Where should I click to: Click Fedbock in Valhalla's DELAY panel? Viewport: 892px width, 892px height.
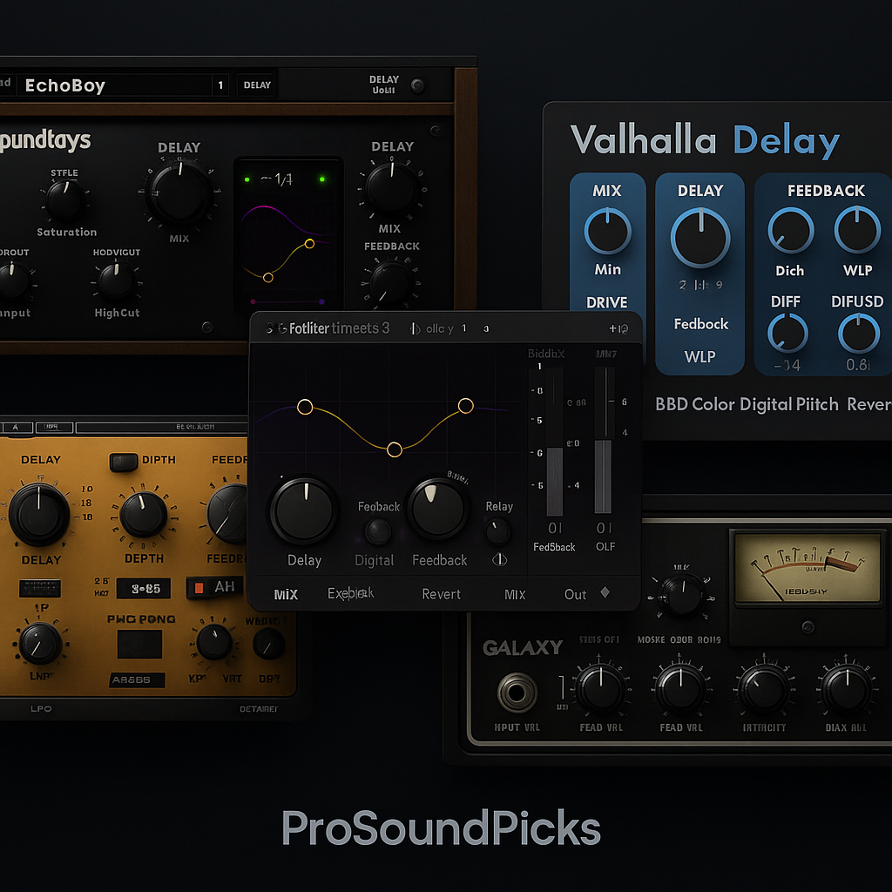[701, 324]
